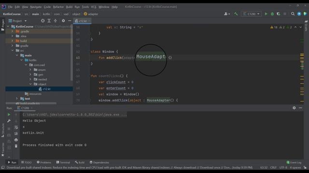The height and width of the screenshot is (173, 309).
Task: Open the user account icon in toolbar
Action: tap(227, 14)
